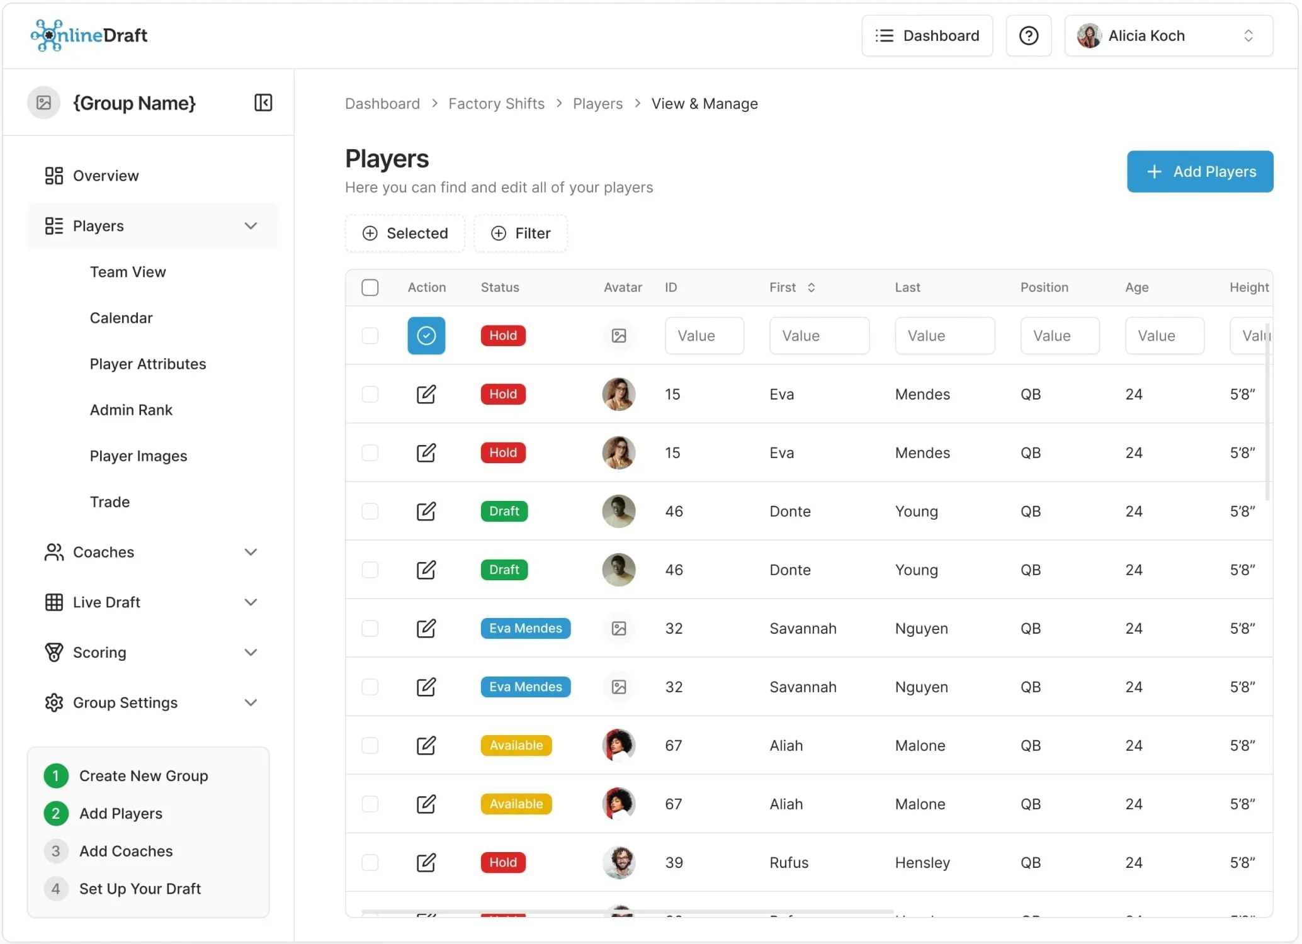Expand the Players sidebar section
This screenshot has width=1302, height=944.
click(x=251, y=226)
